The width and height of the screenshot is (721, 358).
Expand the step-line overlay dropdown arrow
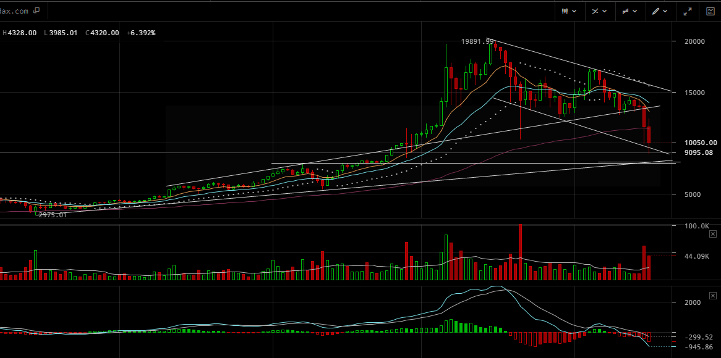pos(635,11)
